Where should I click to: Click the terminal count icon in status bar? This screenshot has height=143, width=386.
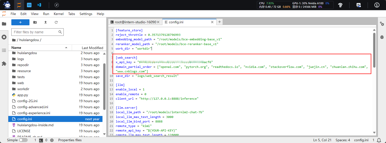coord(41,140)
